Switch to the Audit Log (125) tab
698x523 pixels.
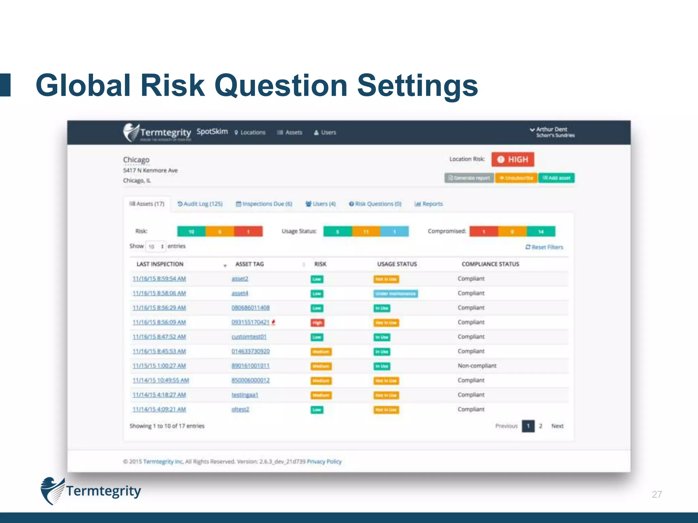[x=200, y=204]
